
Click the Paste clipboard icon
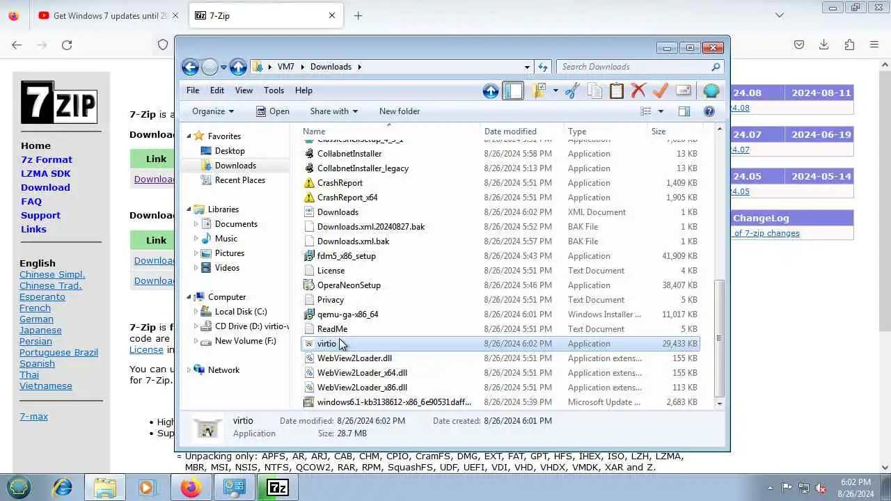[617, 90]
